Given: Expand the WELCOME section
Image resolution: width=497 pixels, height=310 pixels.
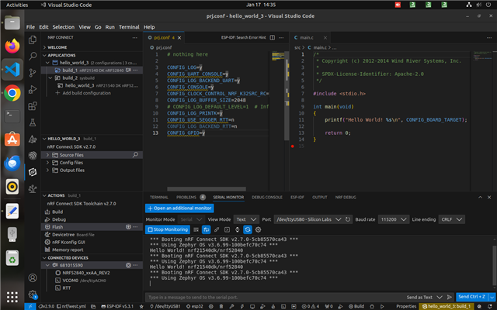Looking at the screenshot, I should [x=92, y=47].
